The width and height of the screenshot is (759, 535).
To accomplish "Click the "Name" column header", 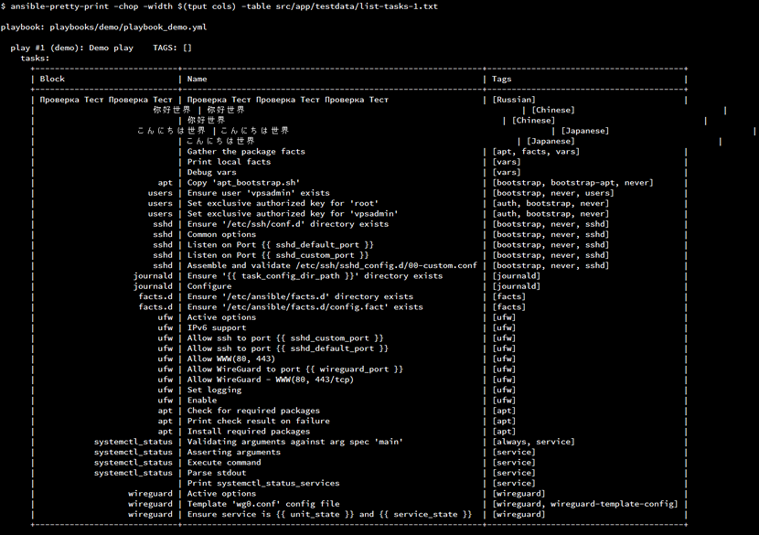I will [197, 79].
